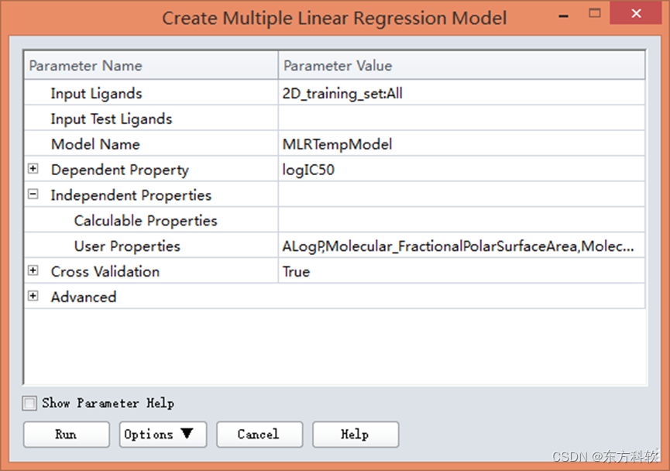
Task: Select the logIC50 value cell
Action: click(x=462, y=169)
